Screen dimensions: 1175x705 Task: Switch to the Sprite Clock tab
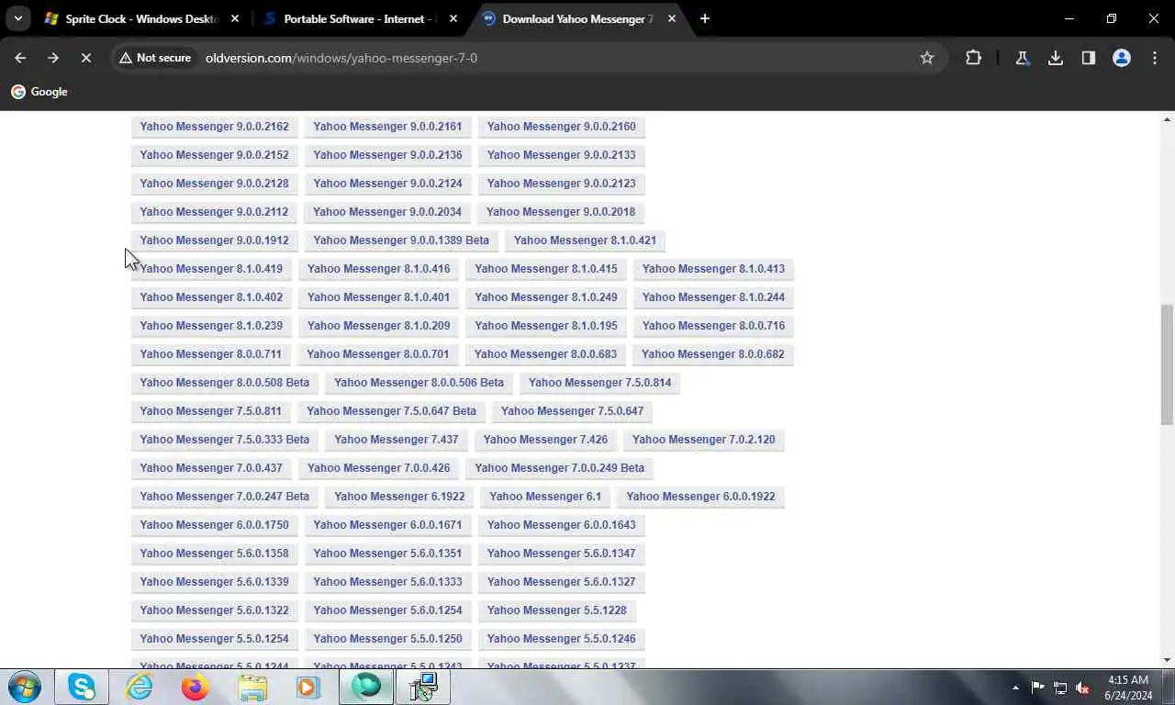[142, 18]
